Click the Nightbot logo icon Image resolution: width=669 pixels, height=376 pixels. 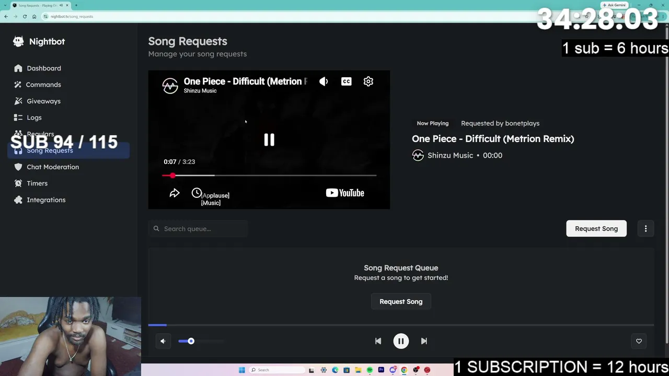(x=18, y=41)
